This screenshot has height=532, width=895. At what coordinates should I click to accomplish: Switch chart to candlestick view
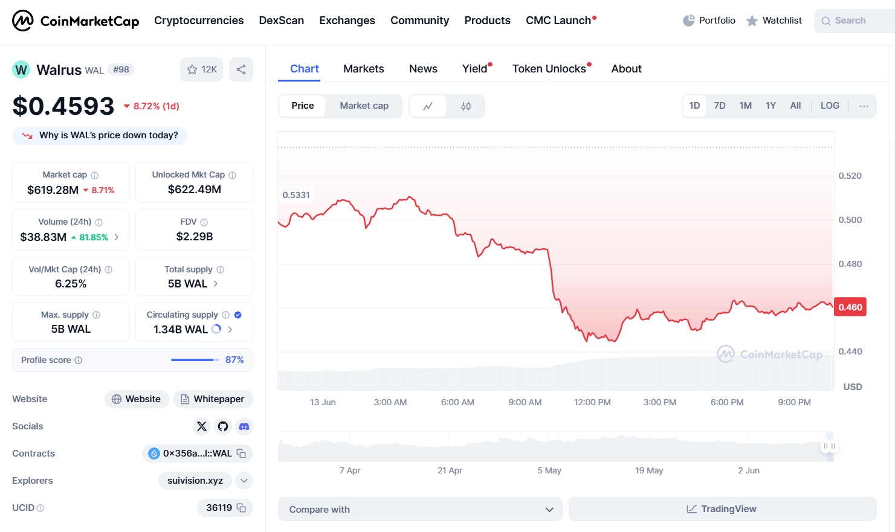tap(465, 106)
